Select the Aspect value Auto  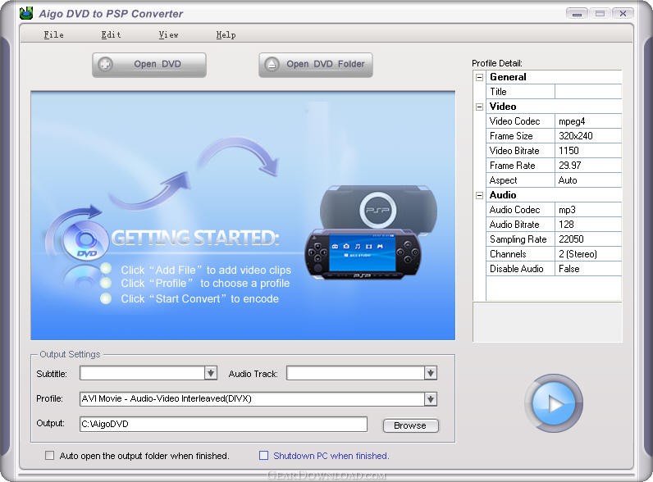pos(588,180)
